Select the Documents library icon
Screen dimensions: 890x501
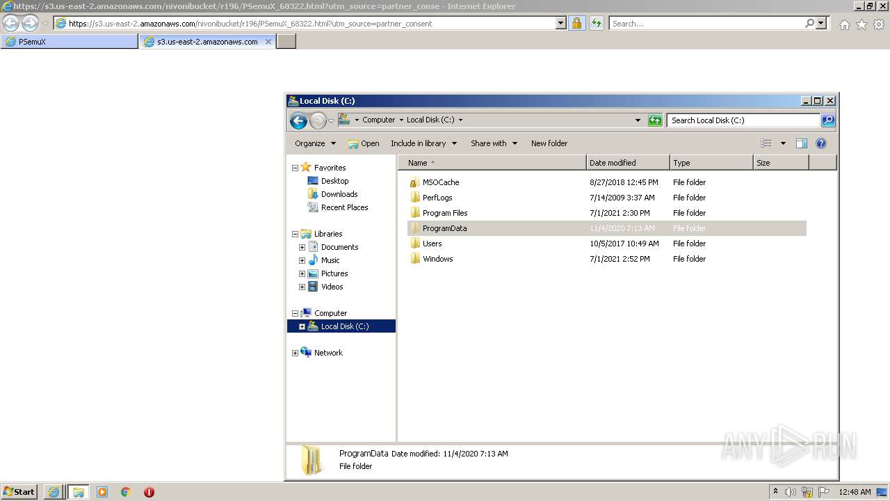(x=313, y=247)
